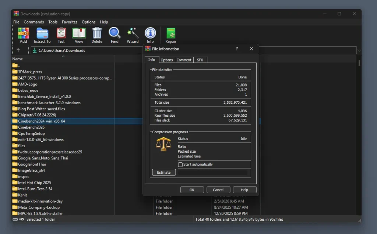Image resolution: width=377 pixels, height=234 pixels.
Task: Click the disk icon in status bar
Action: [x=15, y=219]
